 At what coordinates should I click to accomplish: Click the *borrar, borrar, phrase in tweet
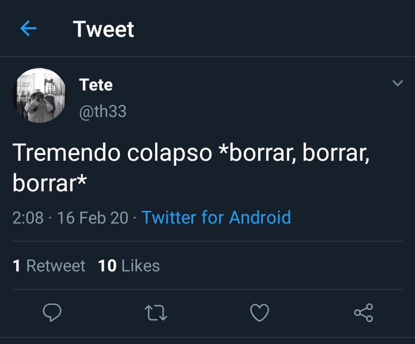pyautogui.click(x=294, y=153)
